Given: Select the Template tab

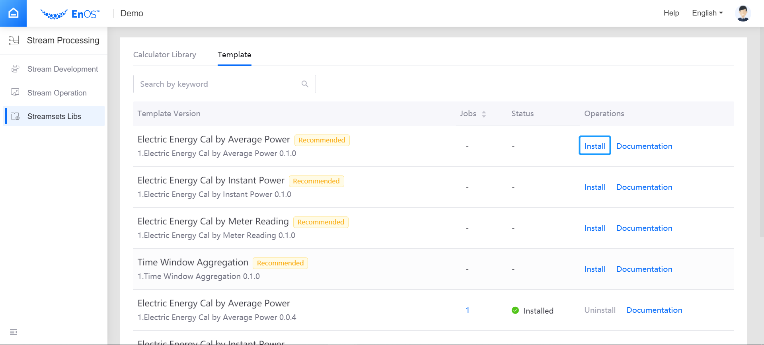Looking at the screenshot, I should point(234,55).
